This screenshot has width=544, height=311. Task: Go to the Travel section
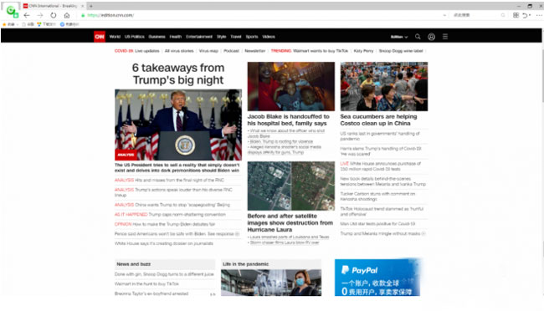236,37
